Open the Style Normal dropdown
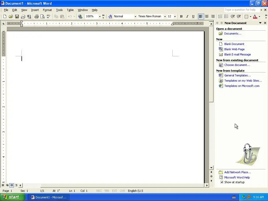268x201 pixels. 135,16
